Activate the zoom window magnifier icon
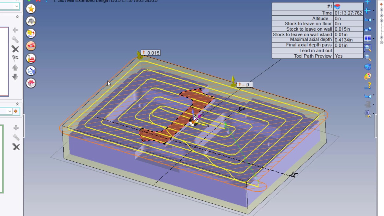Image resolution: width=384 pixels, height=216 pixels. coord(368,48)
